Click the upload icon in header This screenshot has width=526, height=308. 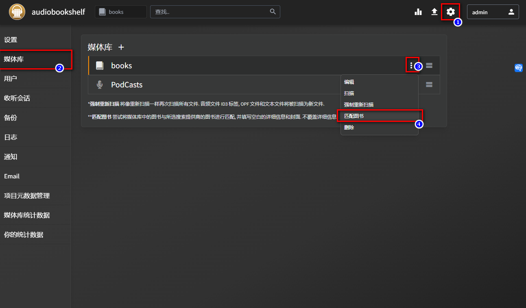tap(434, 12)
